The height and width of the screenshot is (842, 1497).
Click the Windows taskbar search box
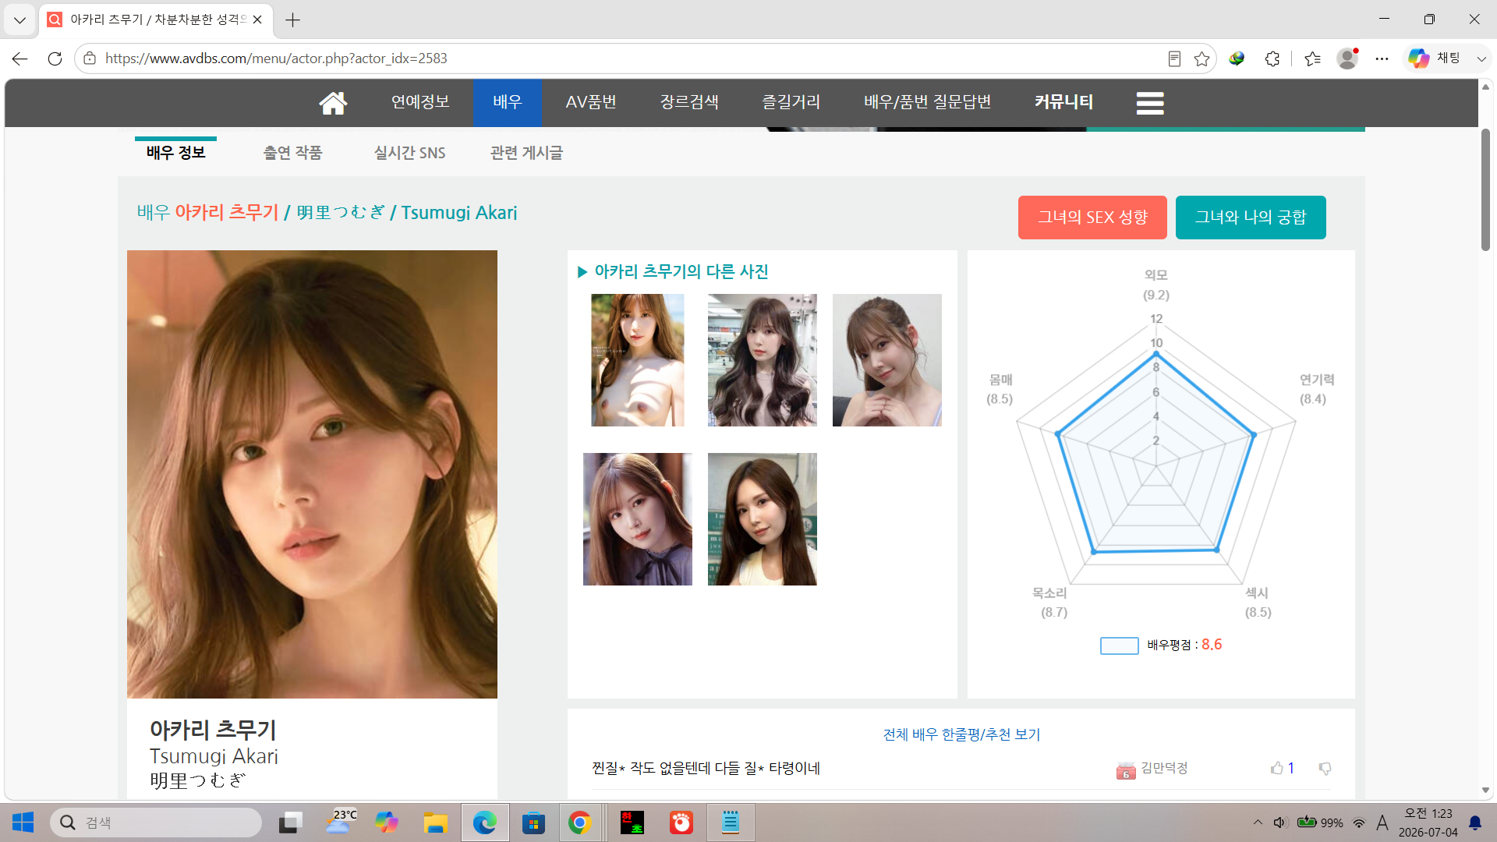click(x=156, y=823)
